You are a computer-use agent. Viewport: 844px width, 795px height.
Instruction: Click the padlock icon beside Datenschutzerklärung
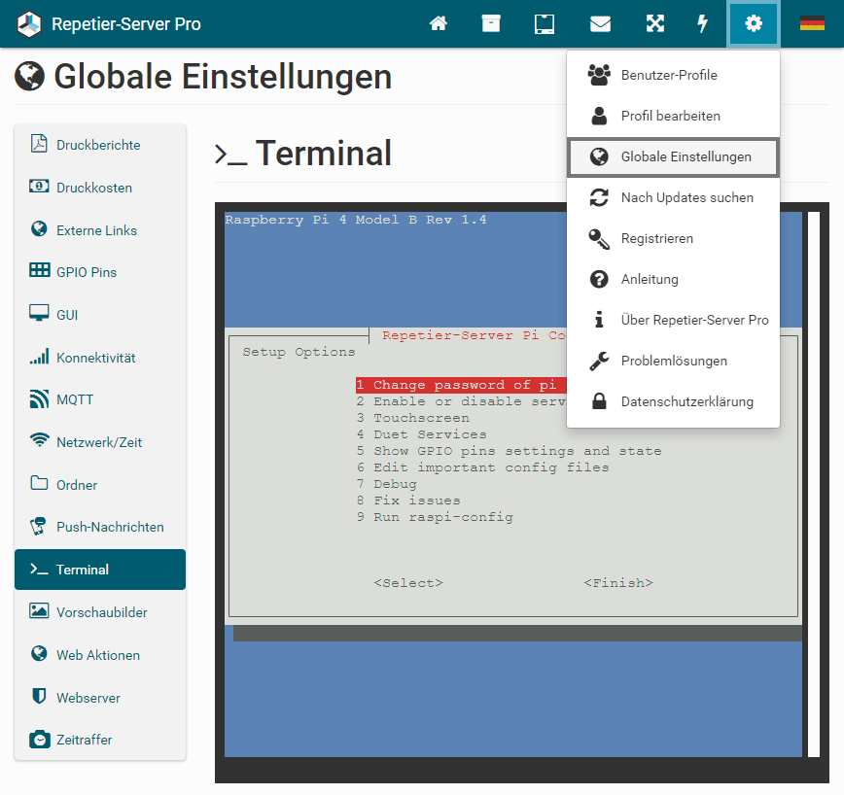[x=599, y=401]
